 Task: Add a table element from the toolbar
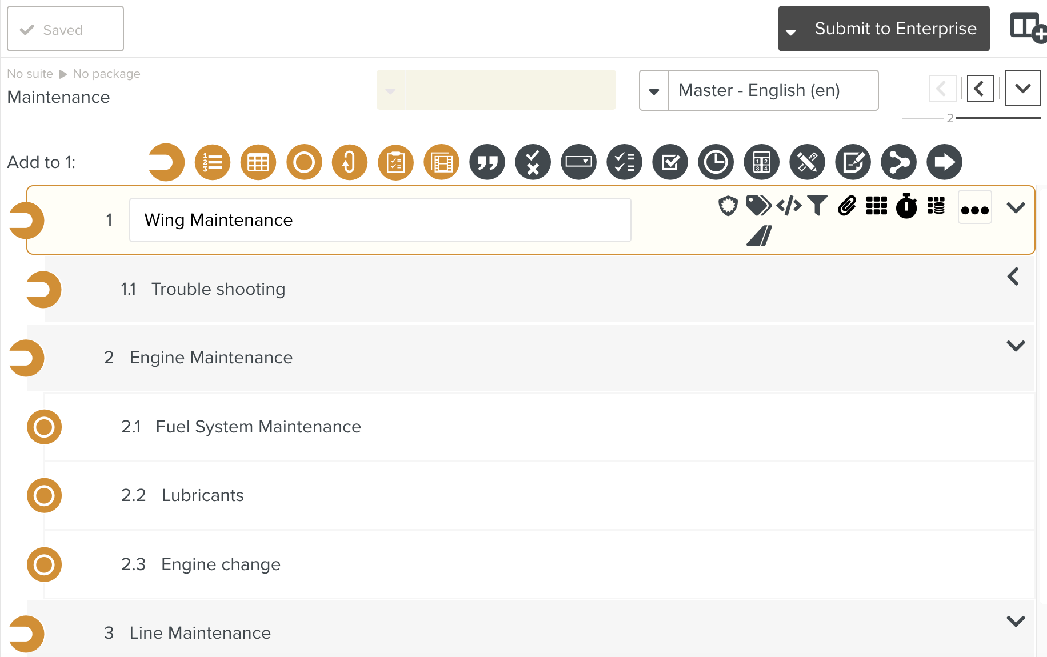pyautogui.click(x=258, y=162)
